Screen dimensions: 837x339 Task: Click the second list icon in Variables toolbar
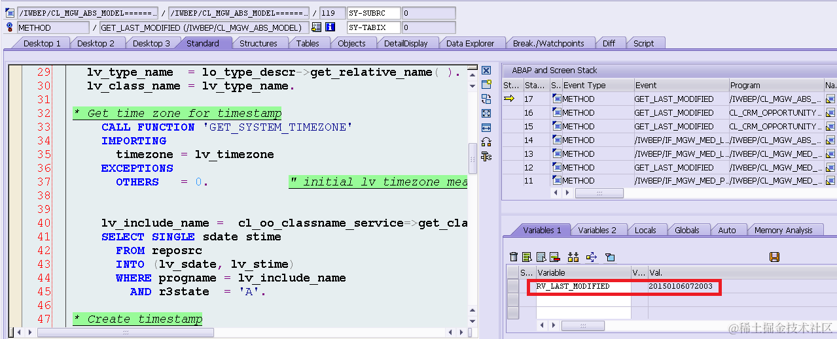click(541, 257)
